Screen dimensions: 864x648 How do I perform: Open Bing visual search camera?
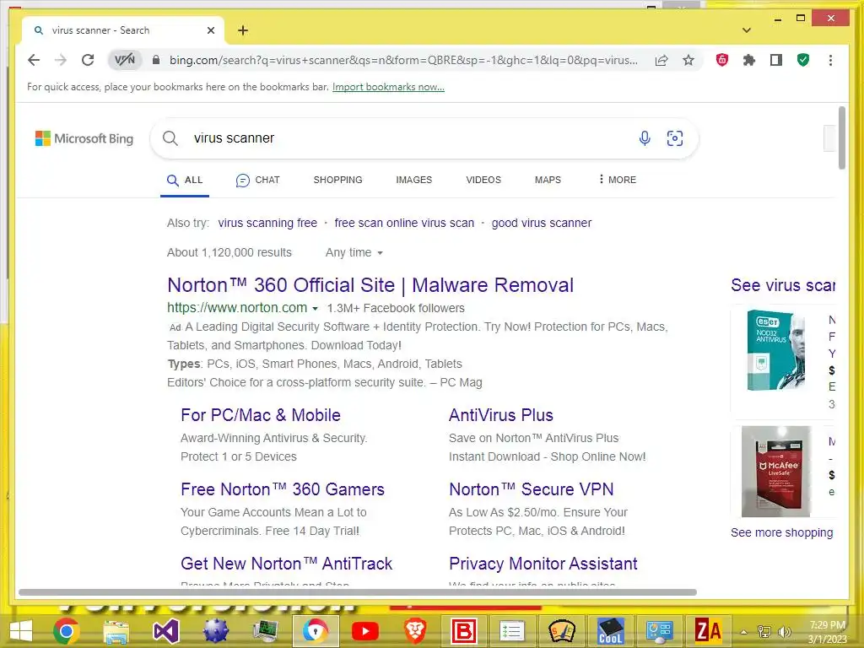675,138
